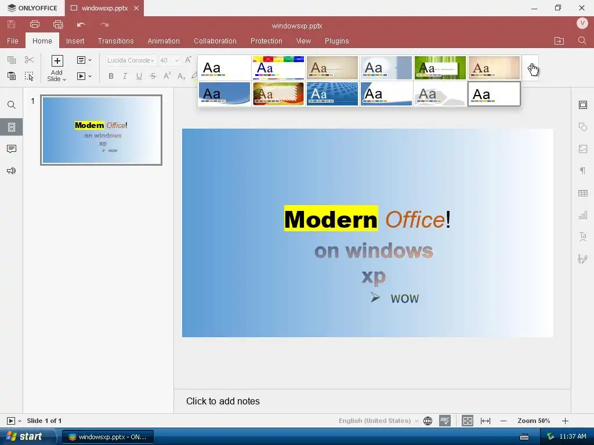Screen dimensions: 594x445
Task: Switch to the View tab
Action: coord(303,41)
